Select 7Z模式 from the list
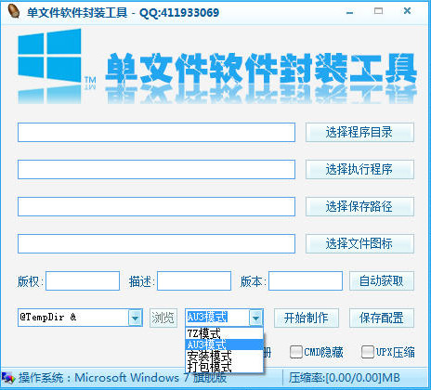431x390 pixels. (x=224, y=333)
